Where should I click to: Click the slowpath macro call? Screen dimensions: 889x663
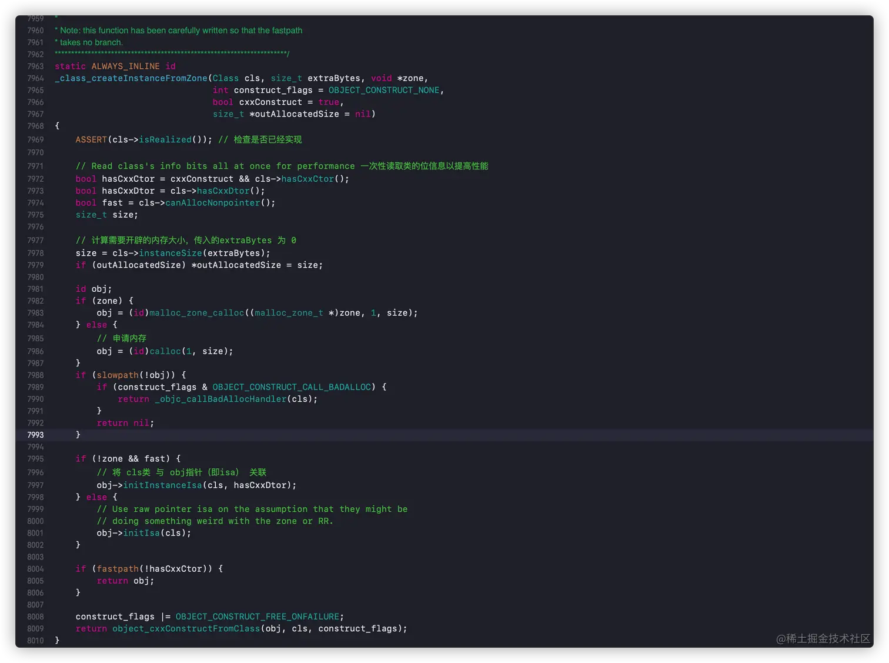point(118,375)
